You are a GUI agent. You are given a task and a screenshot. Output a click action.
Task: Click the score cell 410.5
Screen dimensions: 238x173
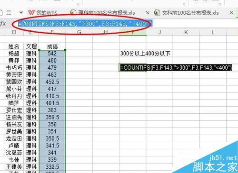[x=52, y=96]
